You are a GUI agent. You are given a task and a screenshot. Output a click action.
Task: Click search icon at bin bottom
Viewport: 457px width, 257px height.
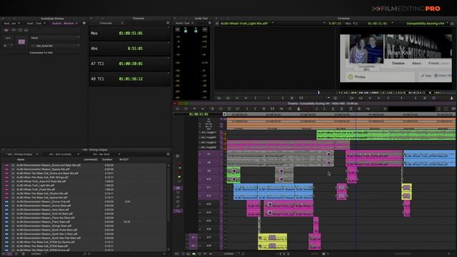(85, 254)
